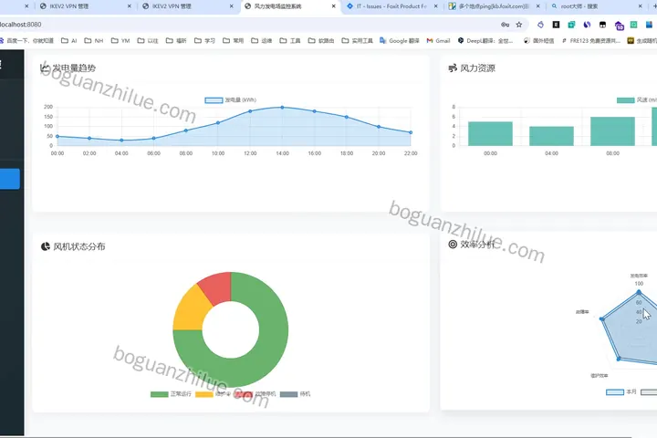Click the 22:00 last point on 发电量趋势
This screenshot has width=657, height=438.
411,132
